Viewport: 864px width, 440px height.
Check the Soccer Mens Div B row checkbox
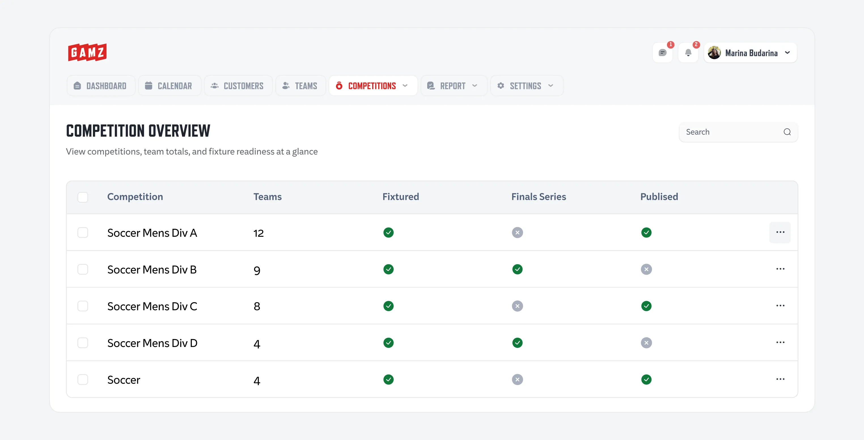click(82, 269)
